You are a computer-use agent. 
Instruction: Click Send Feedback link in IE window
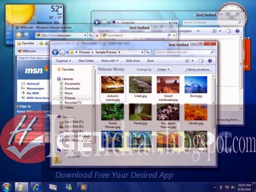point(139,27)
